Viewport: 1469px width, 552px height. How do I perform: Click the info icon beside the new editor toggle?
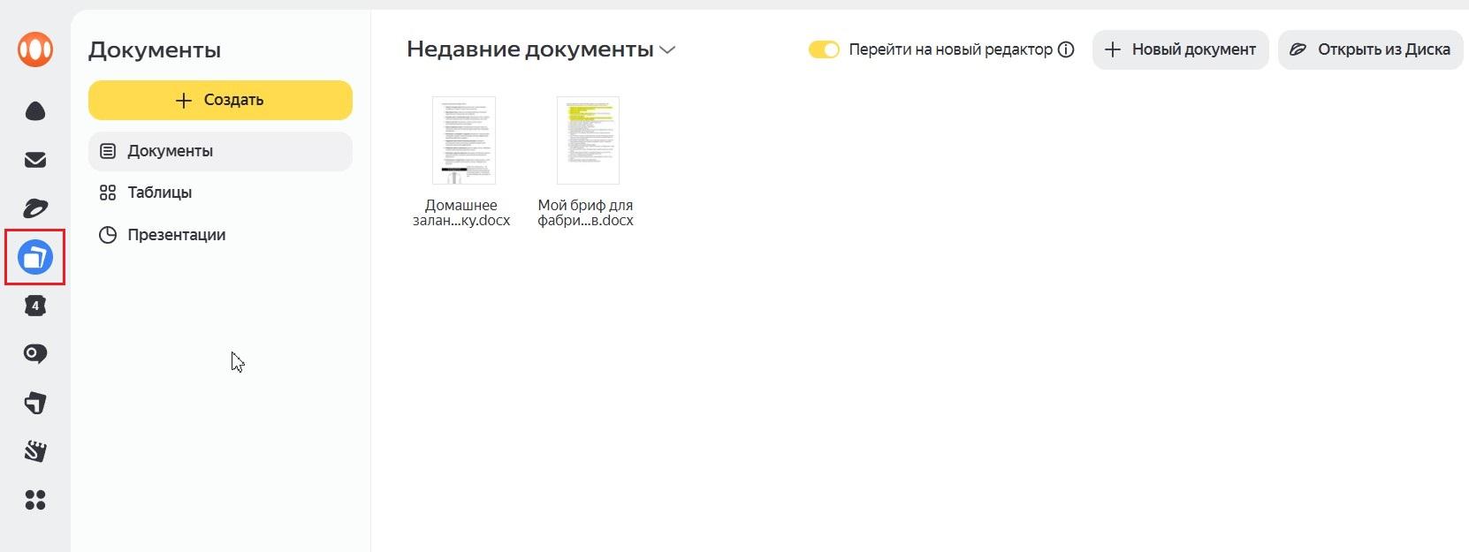pyautogui.click(x=1066, y=49)
